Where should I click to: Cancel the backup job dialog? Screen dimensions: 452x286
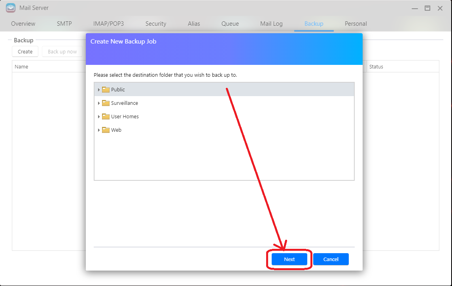[331, 259]
